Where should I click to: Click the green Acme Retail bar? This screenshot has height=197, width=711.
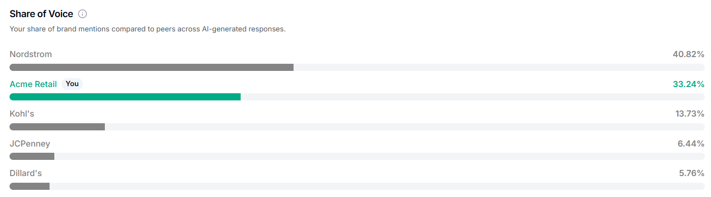(x=125, y=97)
